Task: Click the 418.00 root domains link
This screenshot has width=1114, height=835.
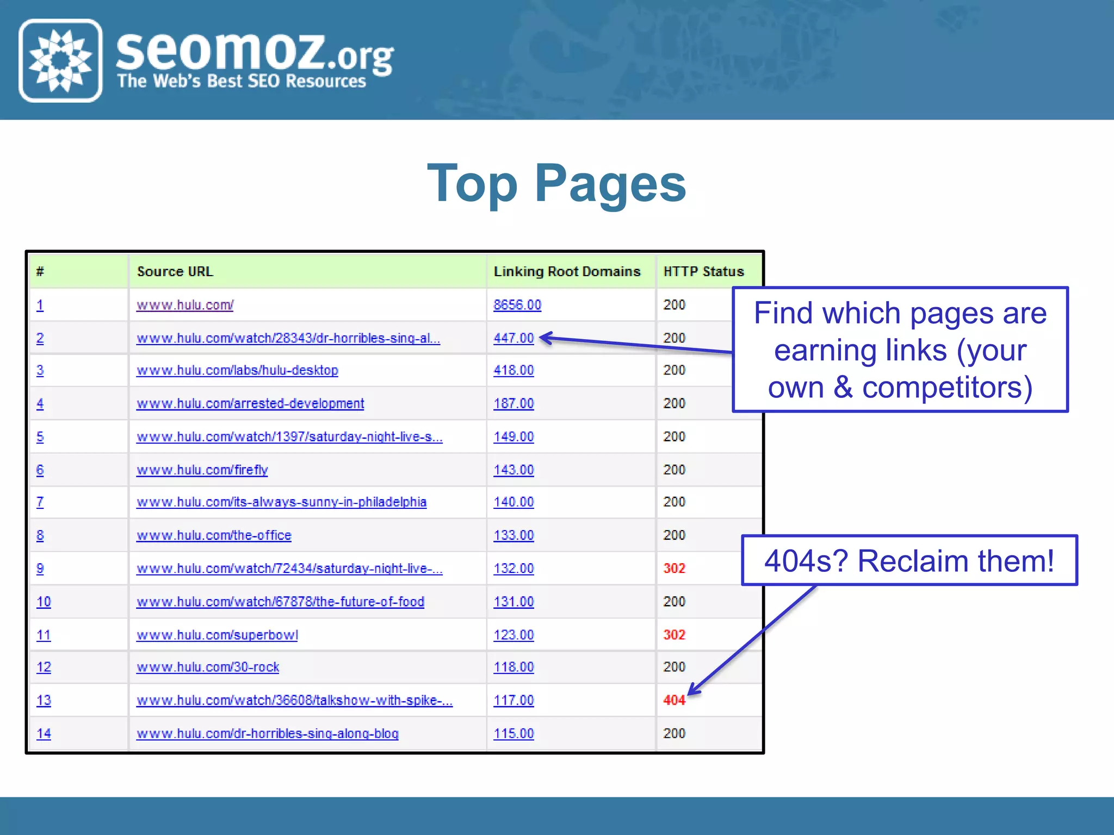Action: click(513, 370)
